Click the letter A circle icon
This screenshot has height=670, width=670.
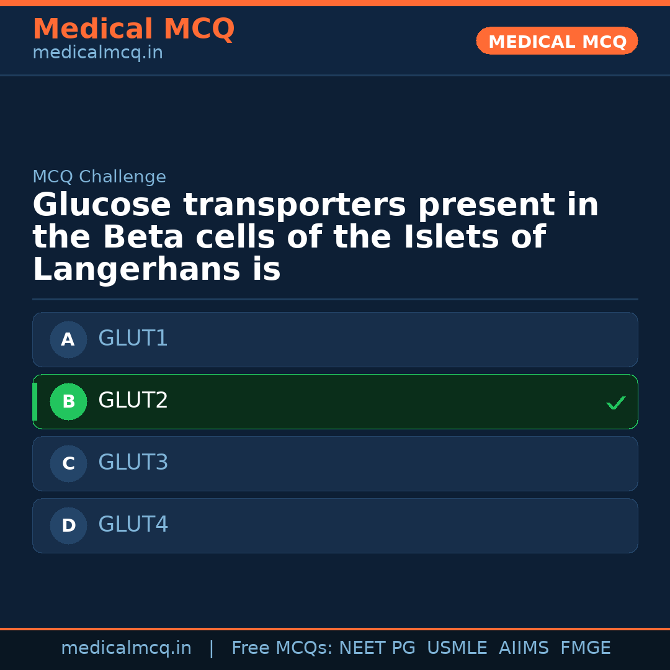(x=68, y=339)
